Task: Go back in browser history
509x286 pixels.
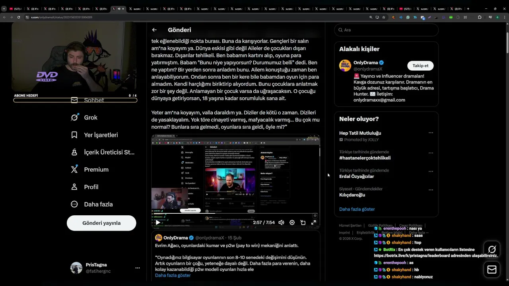Action: pyautogui.click(x=4, y=17)
